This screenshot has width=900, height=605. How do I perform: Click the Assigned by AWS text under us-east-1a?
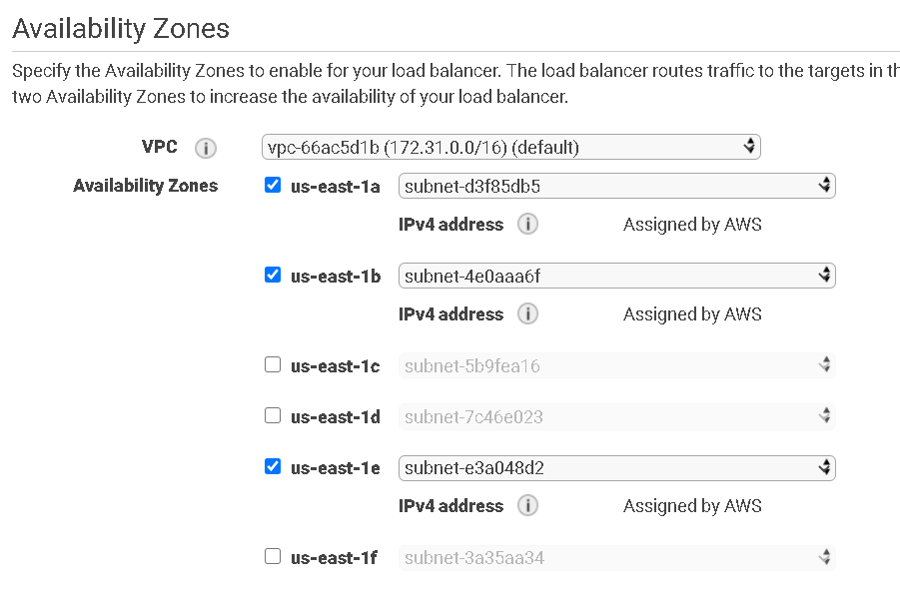click(692, 224)
